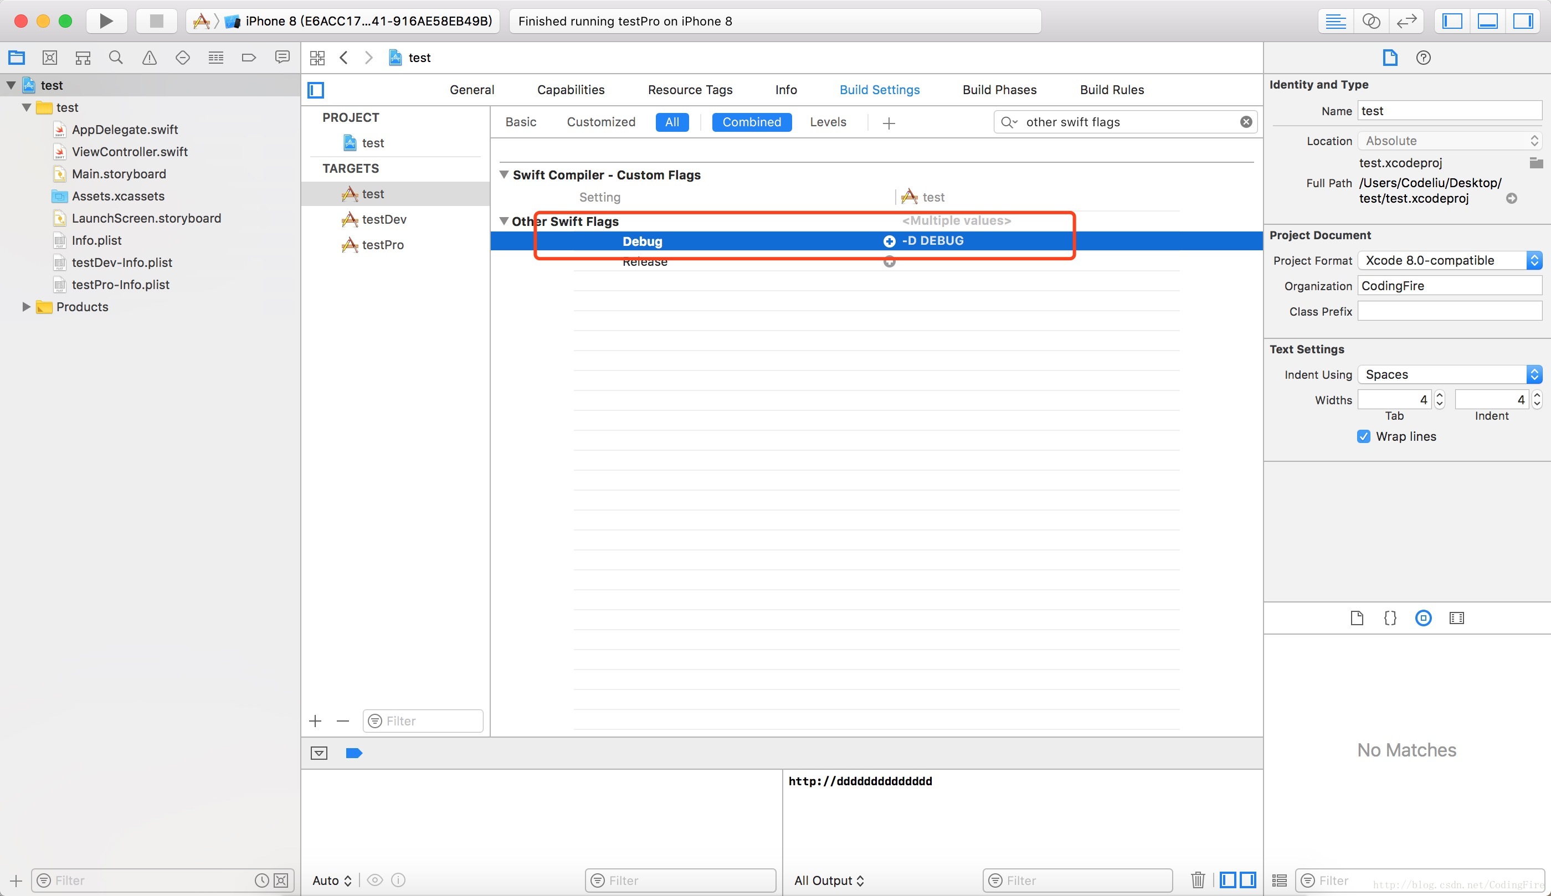Select the Build Settings tab
Viewport: 1551px width, 896px height.
click(x=878, y=89)
